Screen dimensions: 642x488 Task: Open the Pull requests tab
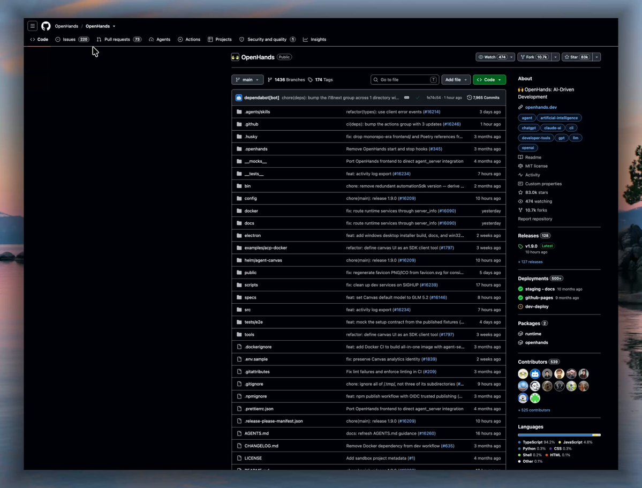tap(119, 39)
